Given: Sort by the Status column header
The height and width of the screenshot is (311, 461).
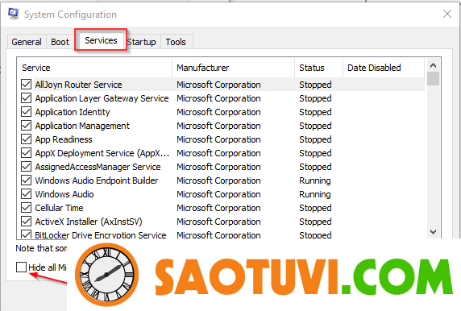Looking at the screenshot, I should (x=319, y=68).
